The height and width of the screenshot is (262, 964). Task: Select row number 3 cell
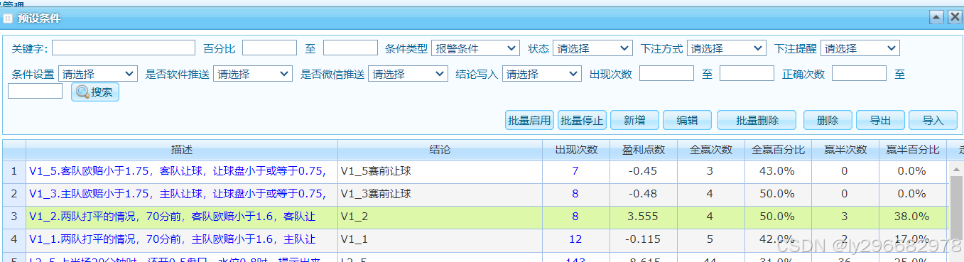click(14, 217)
